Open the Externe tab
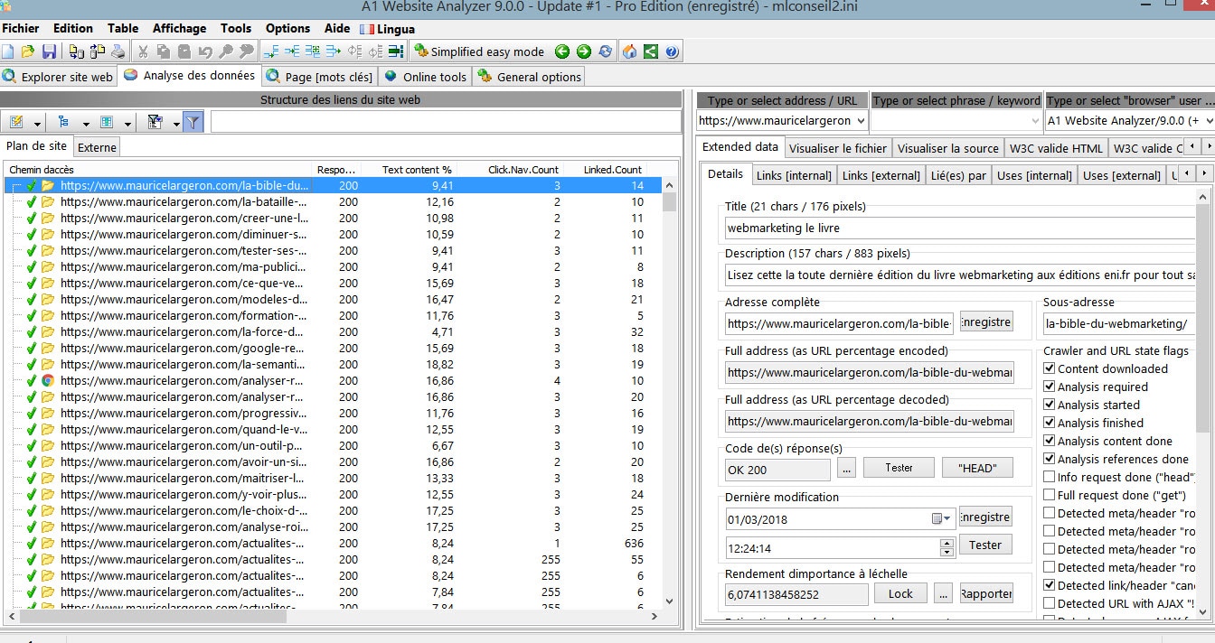Viewport: 1215px width, 643px height. coord(96,146)
